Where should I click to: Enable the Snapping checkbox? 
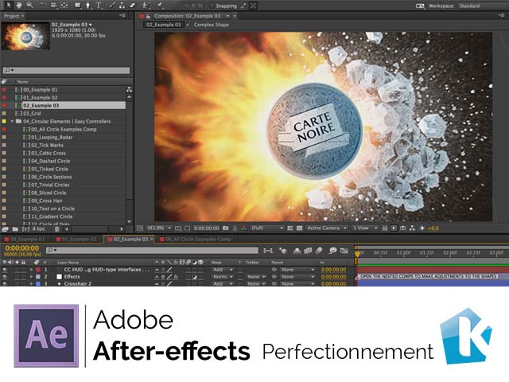[212, 6]
